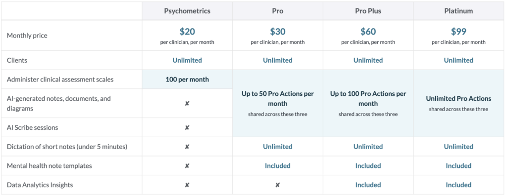Click the X icon for Pro Data Analytics
The image size is (507, 196).
pos(277,185)
